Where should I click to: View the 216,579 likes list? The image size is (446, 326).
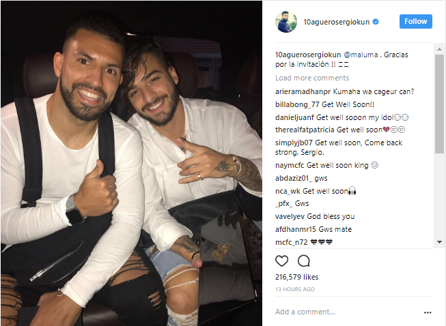coord(296,277)
